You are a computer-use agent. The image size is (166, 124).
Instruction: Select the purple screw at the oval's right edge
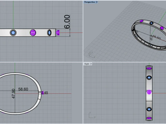pyautogui.click(x=43, y=93)
